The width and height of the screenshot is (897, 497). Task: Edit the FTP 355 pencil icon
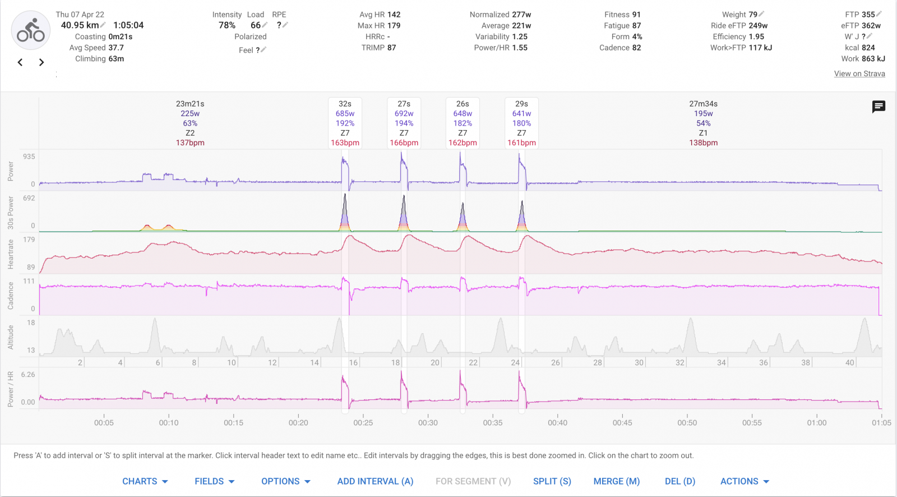(x=879, y=14)
